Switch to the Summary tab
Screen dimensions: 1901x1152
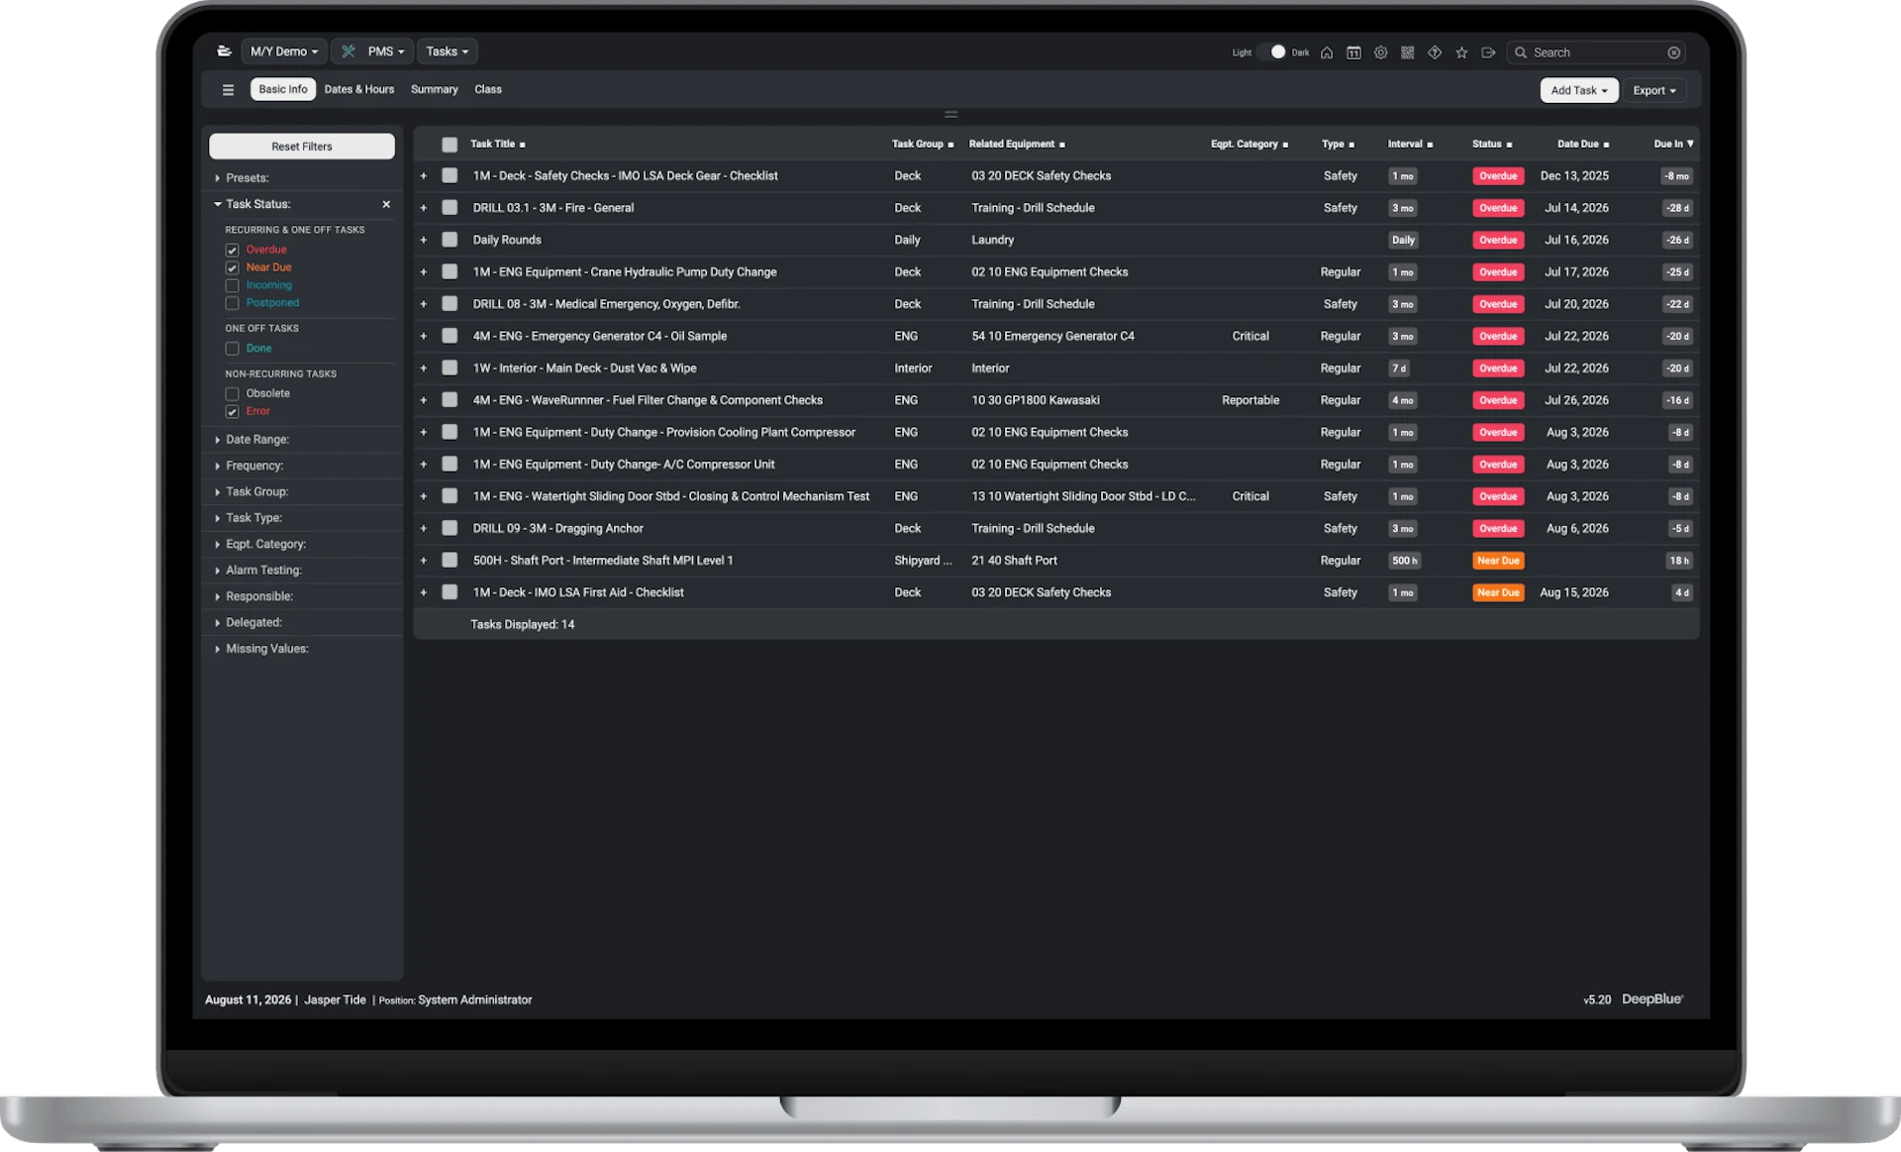435,89
